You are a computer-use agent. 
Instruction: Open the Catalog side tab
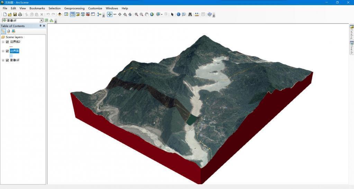pos(352,32)
